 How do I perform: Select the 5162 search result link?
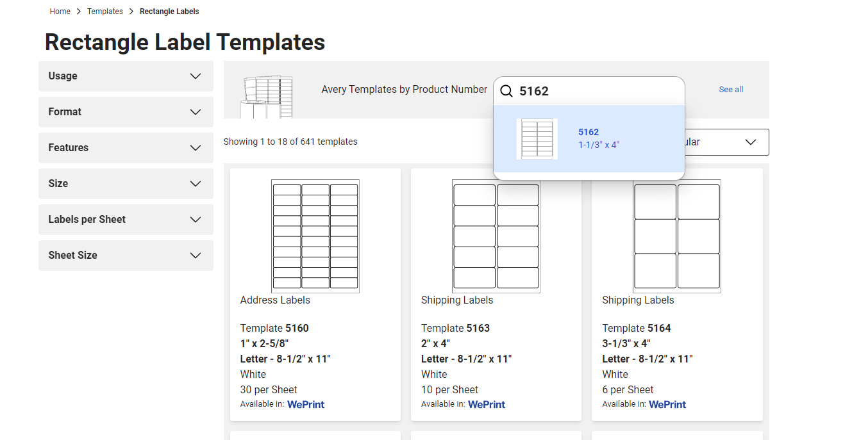tap(589, 132)
